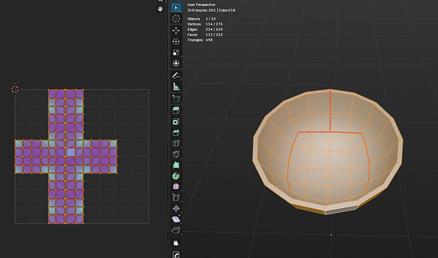438x258 pixels.
Task: Activate the Transform tool
Action: [x=176, y=63]
